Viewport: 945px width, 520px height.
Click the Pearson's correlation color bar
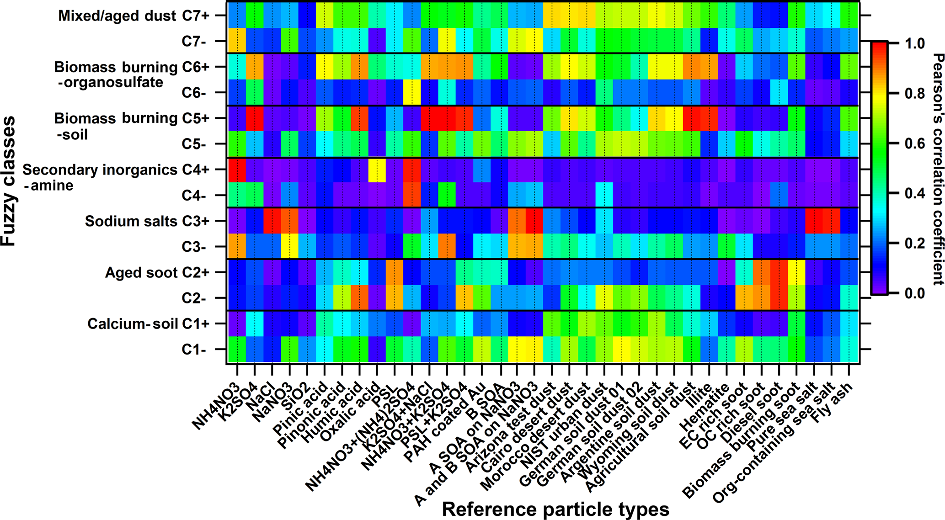(879, 168)
